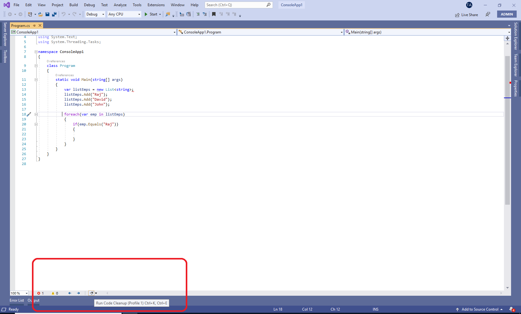Click the Uncomment Selected Lines icon
Screen dimensions: 521x314
point(205,14)
